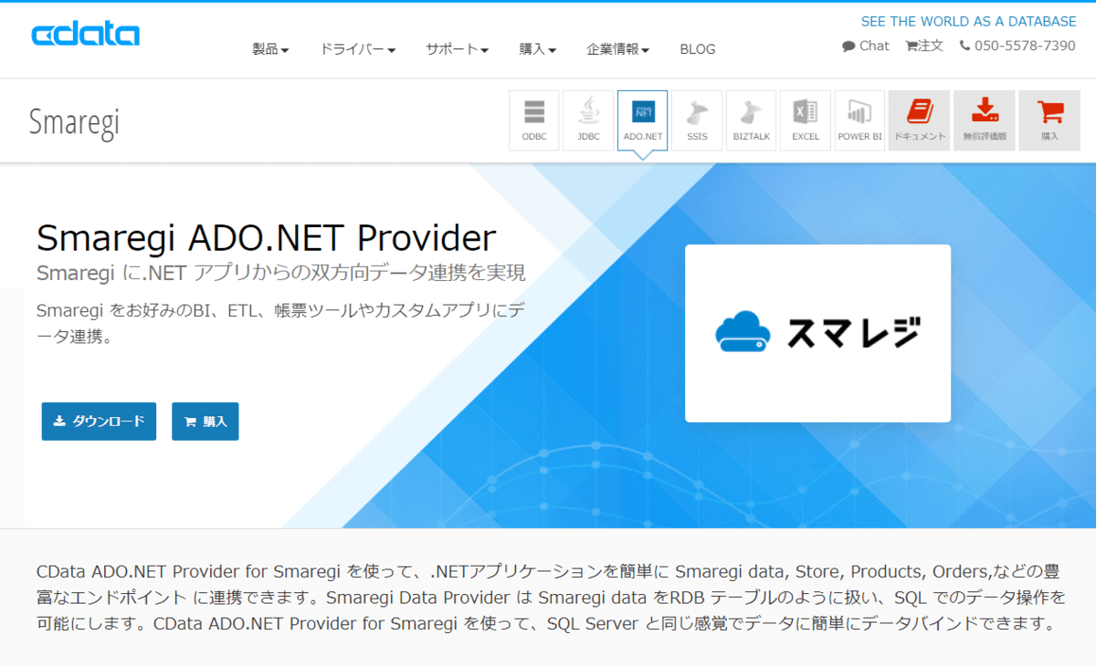Open the JDBC driver icon
The image size is (1096, 666).
pyautogui.click(x=588, y=120)
